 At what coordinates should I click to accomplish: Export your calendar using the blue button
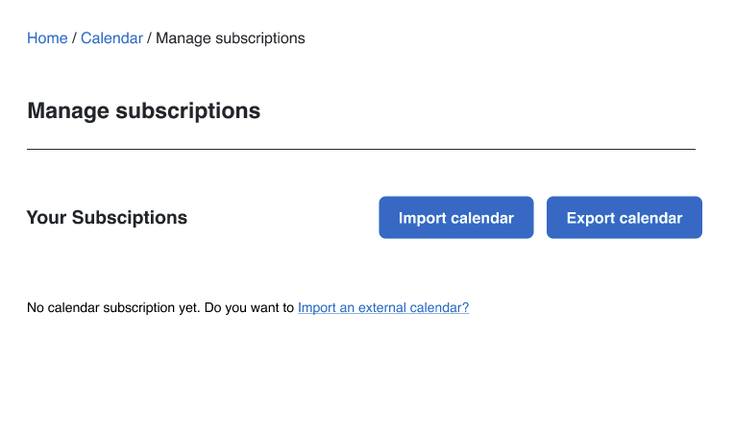625,217
